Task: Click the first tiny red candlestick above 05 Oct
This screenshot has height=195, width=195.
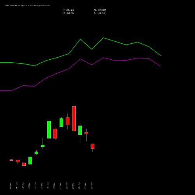Action: [11, 160]
